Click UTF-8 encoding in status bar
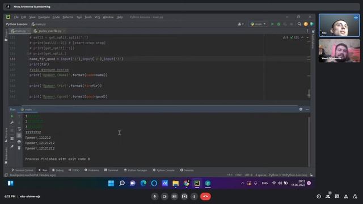The height and width of the screenshot is (204, 363). click(248, 175)
